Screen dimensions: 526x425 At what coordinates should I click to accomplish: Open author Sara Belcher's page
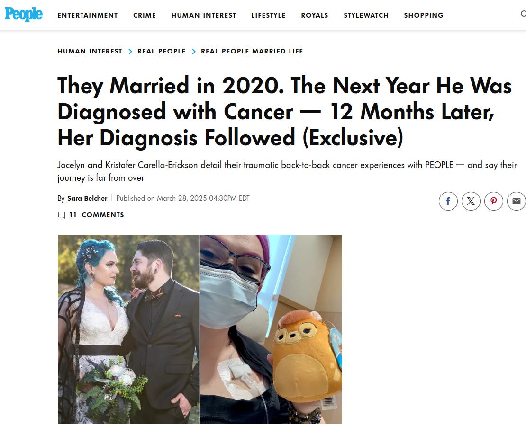(87, 198)
